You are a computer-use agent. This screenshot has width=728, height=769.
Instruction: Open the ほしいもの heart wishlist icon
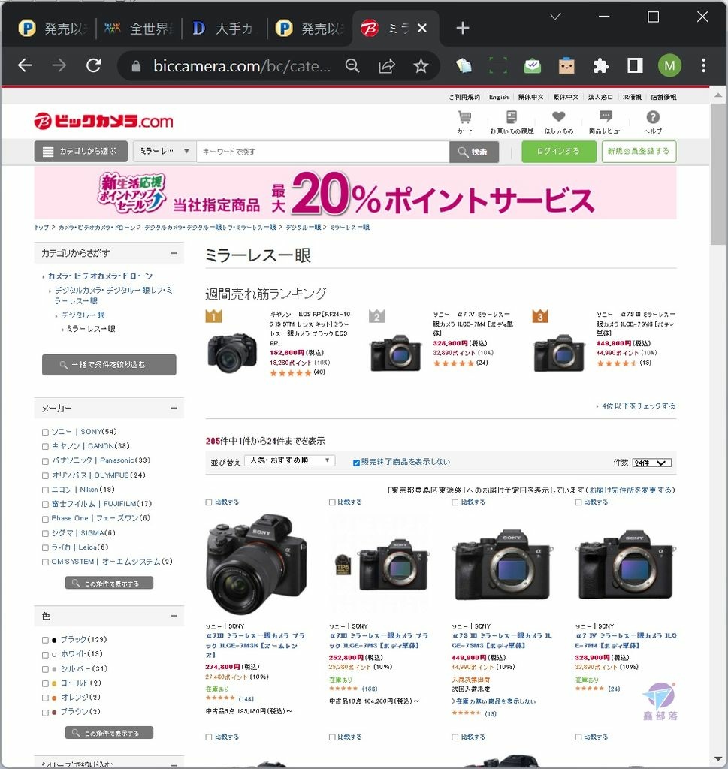559,122
